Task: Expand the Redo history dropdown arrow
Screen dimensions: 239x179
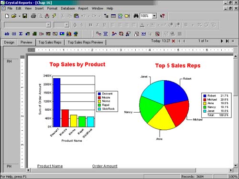Action: point(99,16)
